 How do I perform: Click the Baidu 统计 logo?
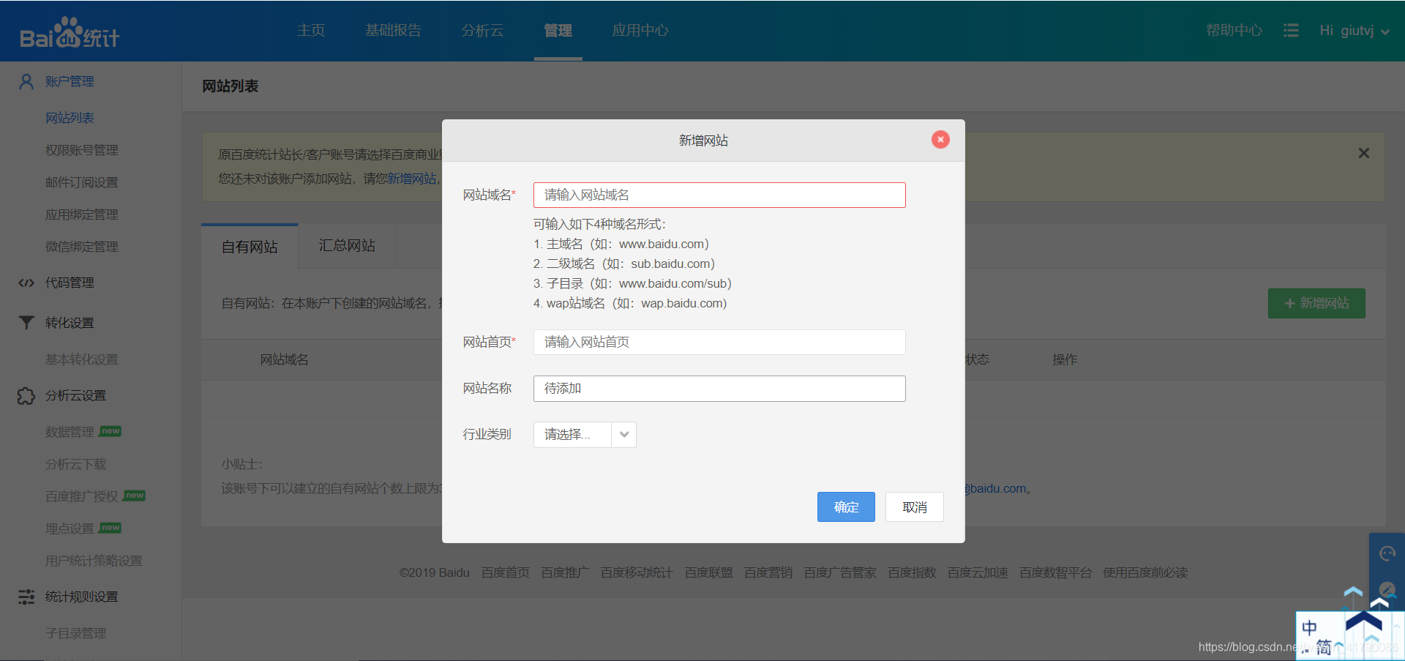point(70,32)
